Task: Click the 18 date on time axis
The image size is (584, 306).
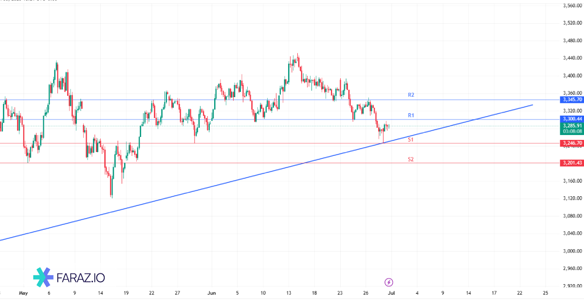Action: [x=314, y=293]
